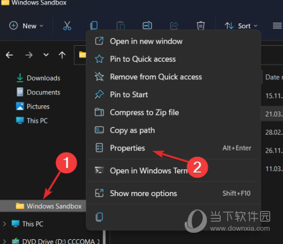Open Downloads in Quick access
The image size is (283, 244).
(x=38, y=78)
